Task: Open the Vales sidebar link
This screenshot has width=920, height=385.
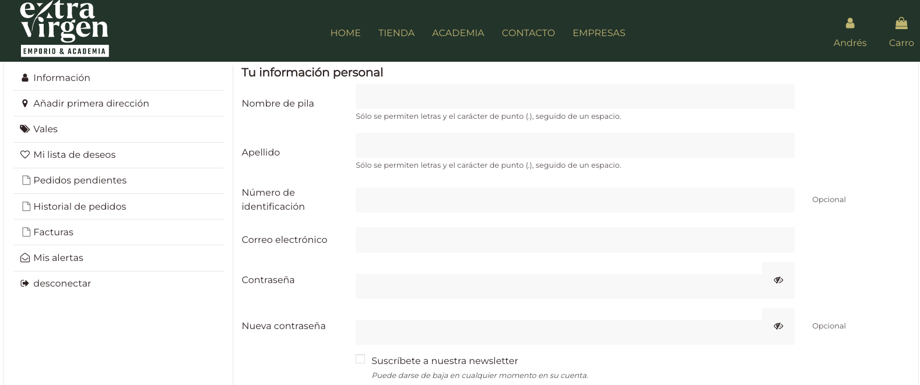Action: pos(118,129)
